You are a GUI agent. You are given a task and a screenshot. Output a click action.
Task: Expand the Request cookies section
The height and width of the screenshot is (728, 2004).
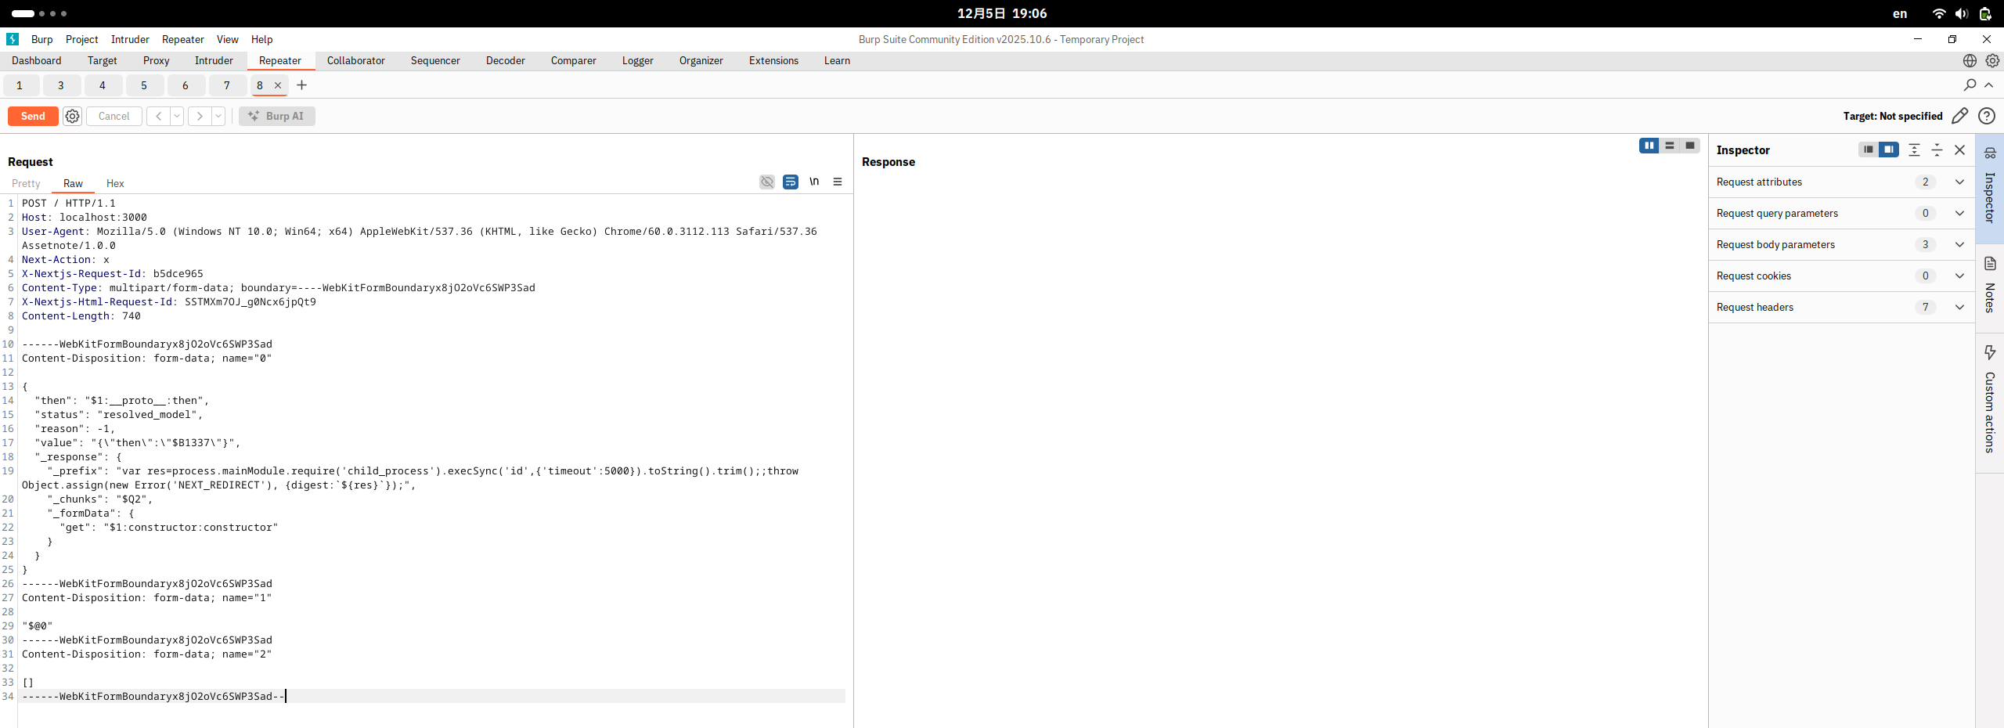1960,276
